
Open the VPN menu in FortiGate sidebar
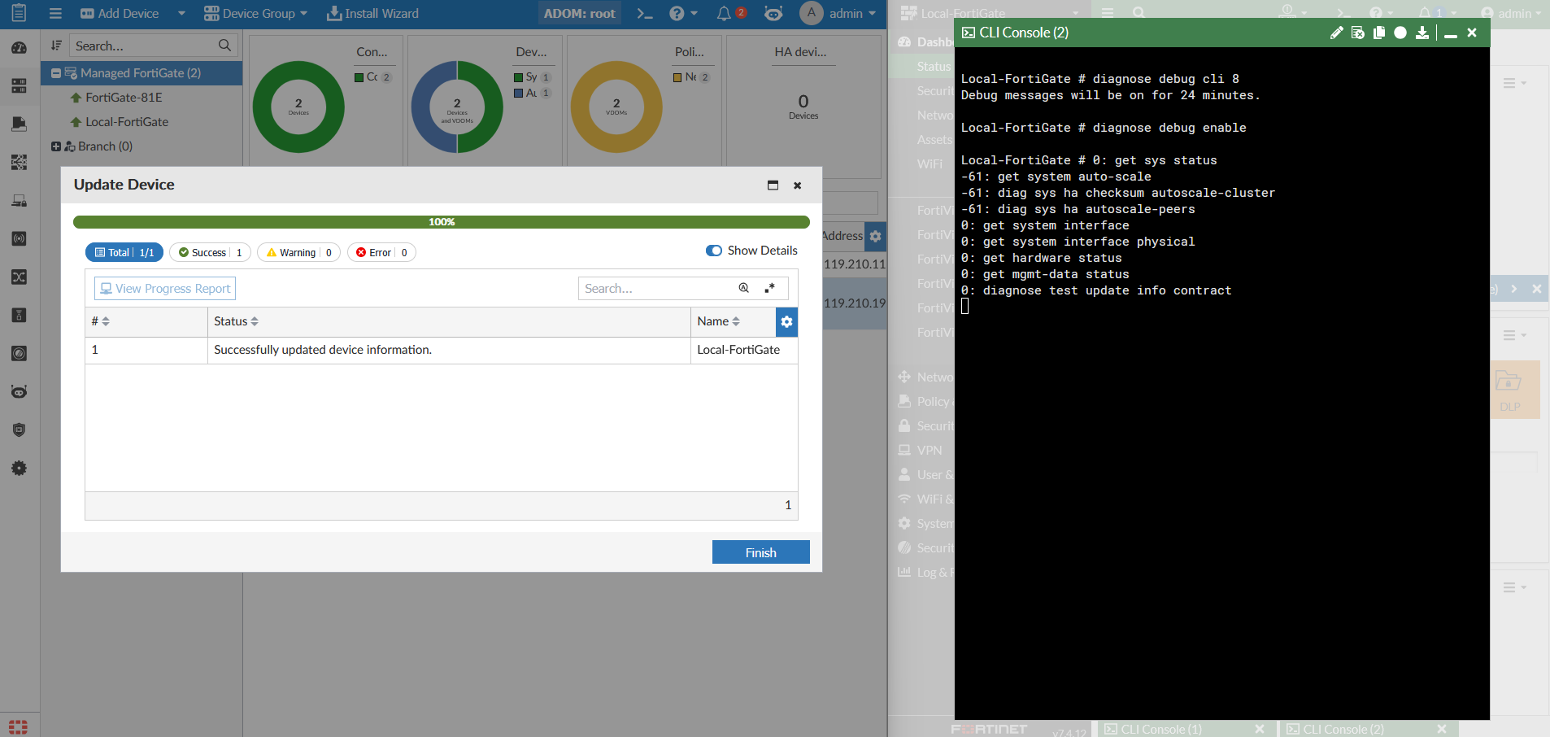930,450
